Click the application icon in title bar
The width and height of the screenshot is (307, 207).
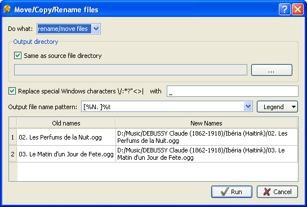7,9
